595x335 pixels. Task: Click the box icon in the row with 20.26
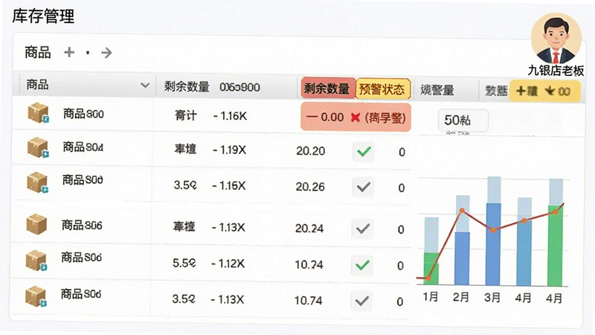[x=38, y=182]
